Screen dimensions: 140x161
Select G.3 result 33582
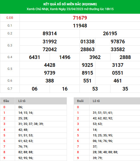pyautogui.click(x=118, y=49)
